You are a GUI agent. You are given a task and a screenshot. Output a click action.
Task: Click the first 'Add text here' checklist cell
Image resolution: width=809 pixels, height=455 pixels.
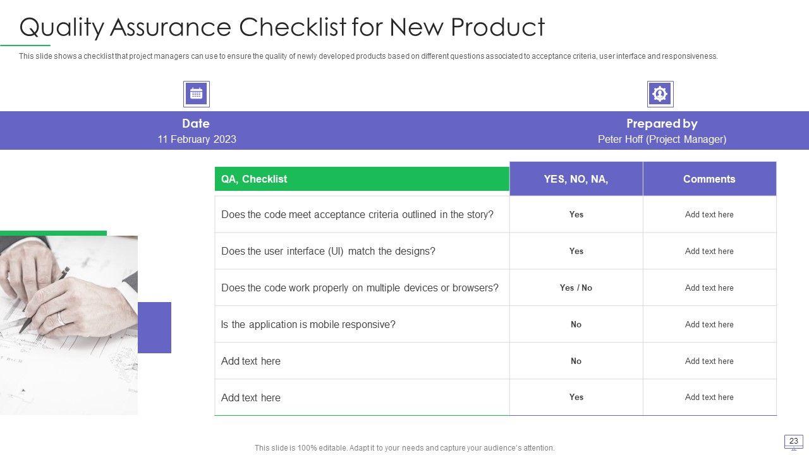tap(251, 361)
